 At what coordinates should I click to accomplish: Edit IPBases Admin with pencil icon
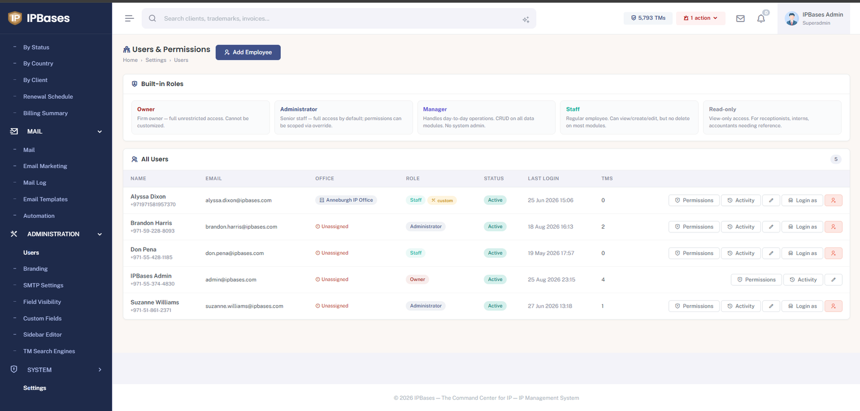click(833, 279)
